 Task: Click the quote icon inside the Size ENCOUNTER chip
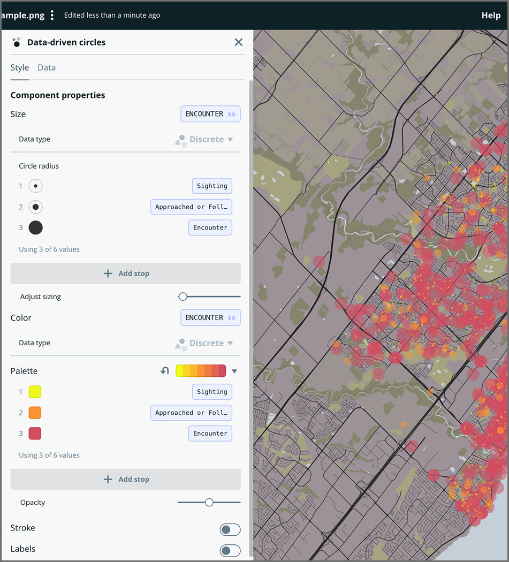coord(232,113)
